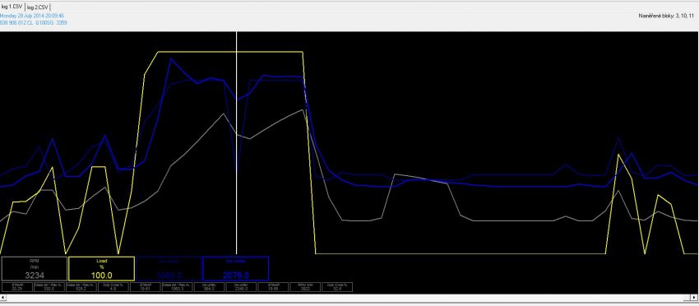
Task: Enable the (no units) 2340.0 channel
Action: click(242, 287)
